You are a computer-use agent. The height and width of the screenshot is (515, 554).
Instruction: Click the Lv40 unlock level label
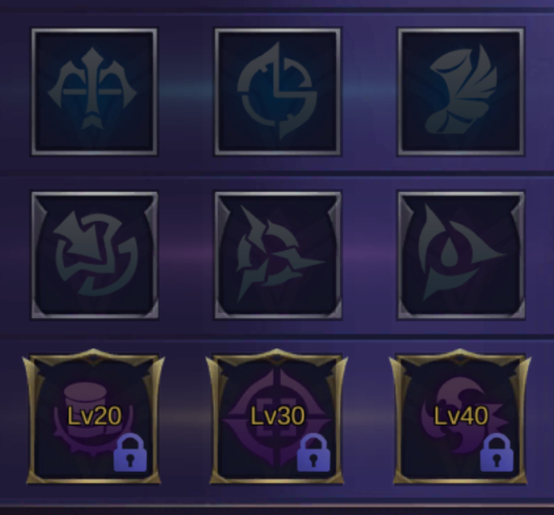coord(461,416)
